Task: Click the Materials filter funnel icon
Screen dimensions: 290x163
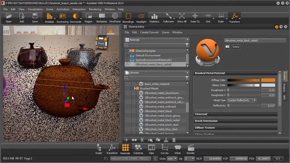Action: (187, 45)
